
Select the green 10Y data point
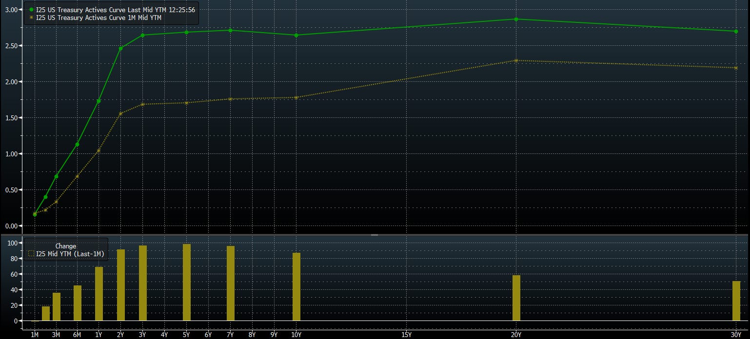click(x=296, y=35)
